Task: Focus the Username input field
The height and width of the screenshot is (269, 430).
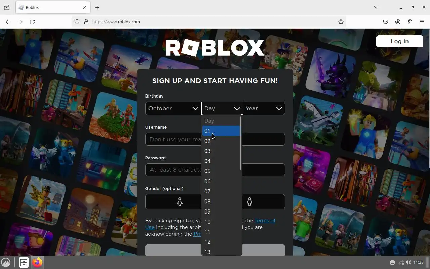Action: [215, 139]
